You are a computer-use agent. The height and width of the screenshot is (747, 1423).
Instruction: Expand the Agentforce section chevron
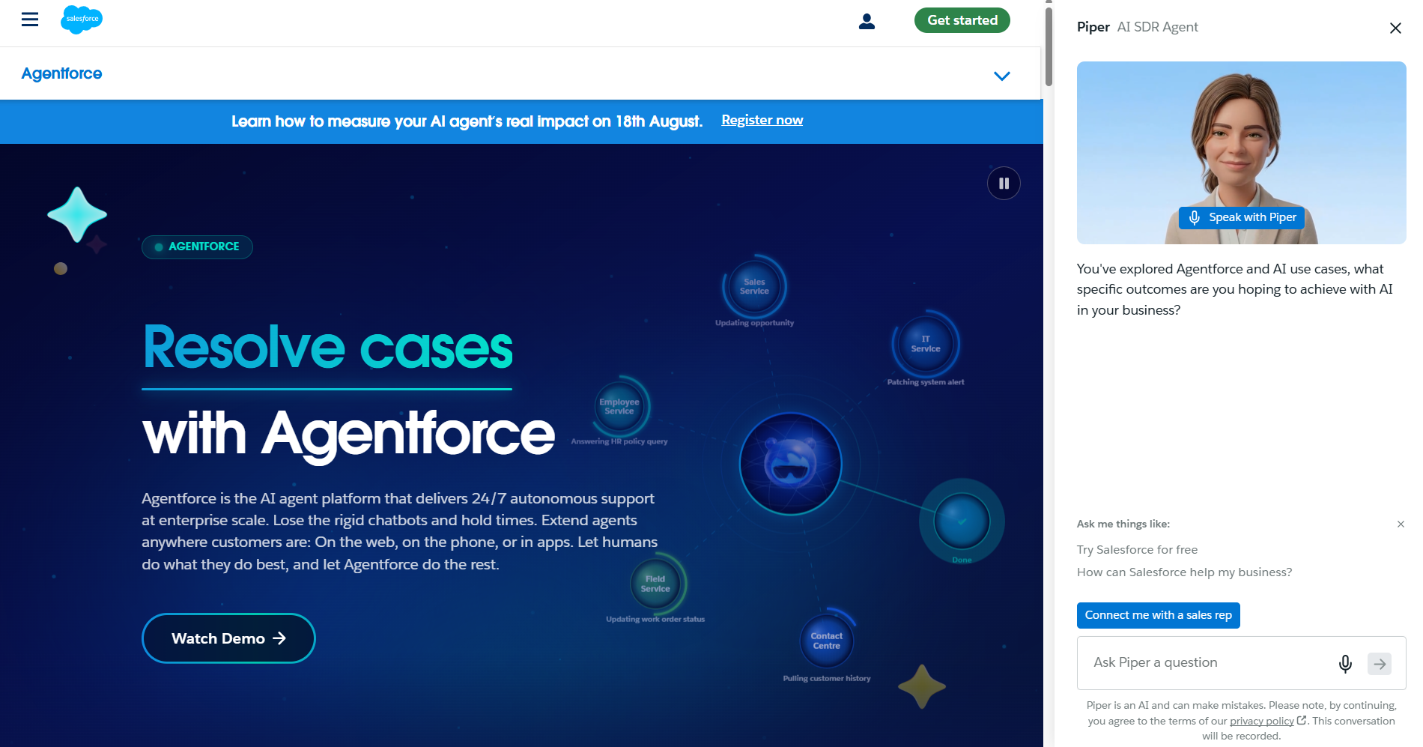click(x=1001, y=76)
